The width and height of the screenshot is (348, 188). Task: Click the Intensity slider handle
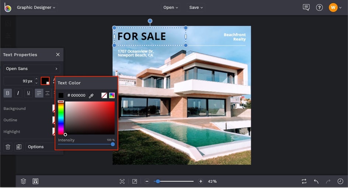pos(113,144)
